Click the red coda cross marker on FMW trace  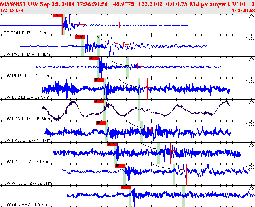(x=151, y=130)
